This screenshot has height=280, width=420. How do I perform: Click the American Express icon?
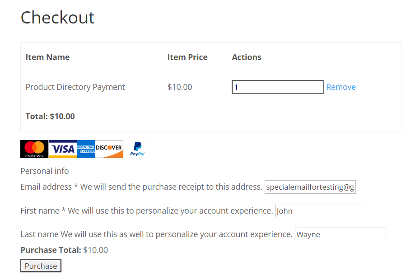point(86,149)
